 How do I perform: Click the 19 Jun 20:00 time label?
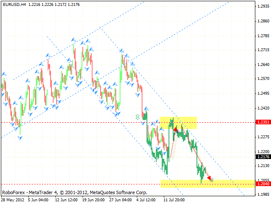[93, 200]
